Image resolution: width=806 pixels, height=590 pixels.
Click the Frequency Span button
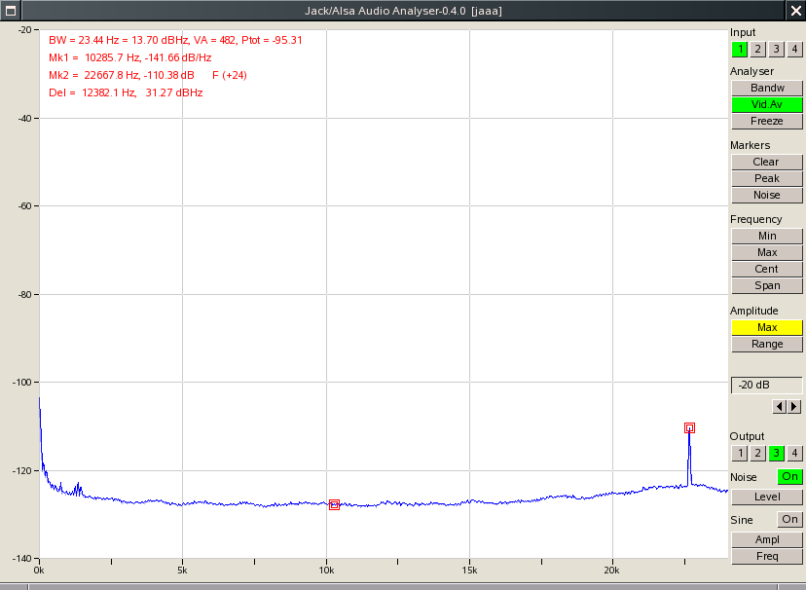[766, 285]
